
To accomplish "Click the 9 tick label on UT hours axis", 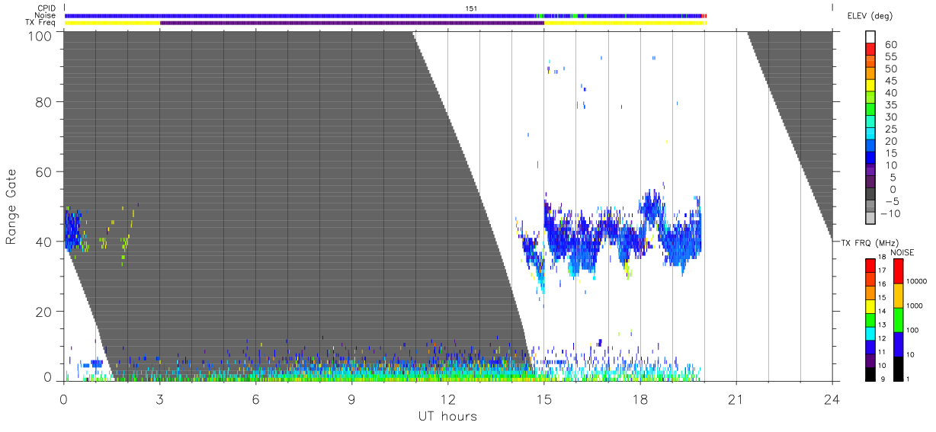I will (x=352, y=398).
